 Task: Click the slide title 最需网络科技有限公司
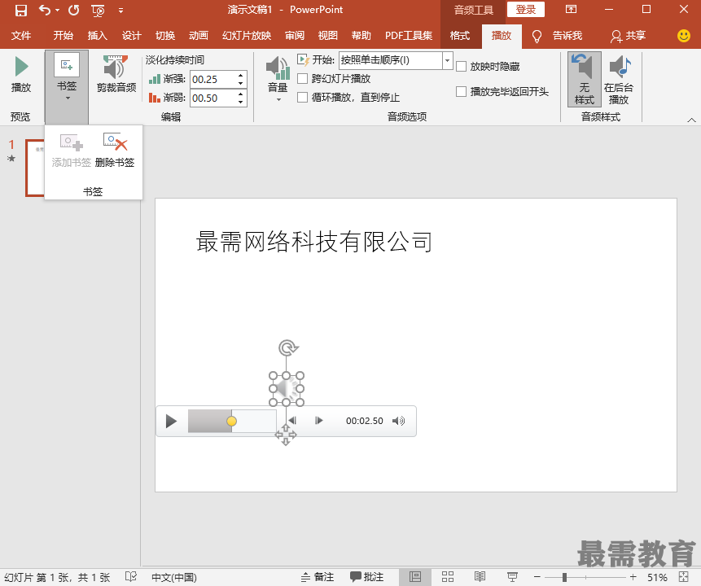[313, 242]
